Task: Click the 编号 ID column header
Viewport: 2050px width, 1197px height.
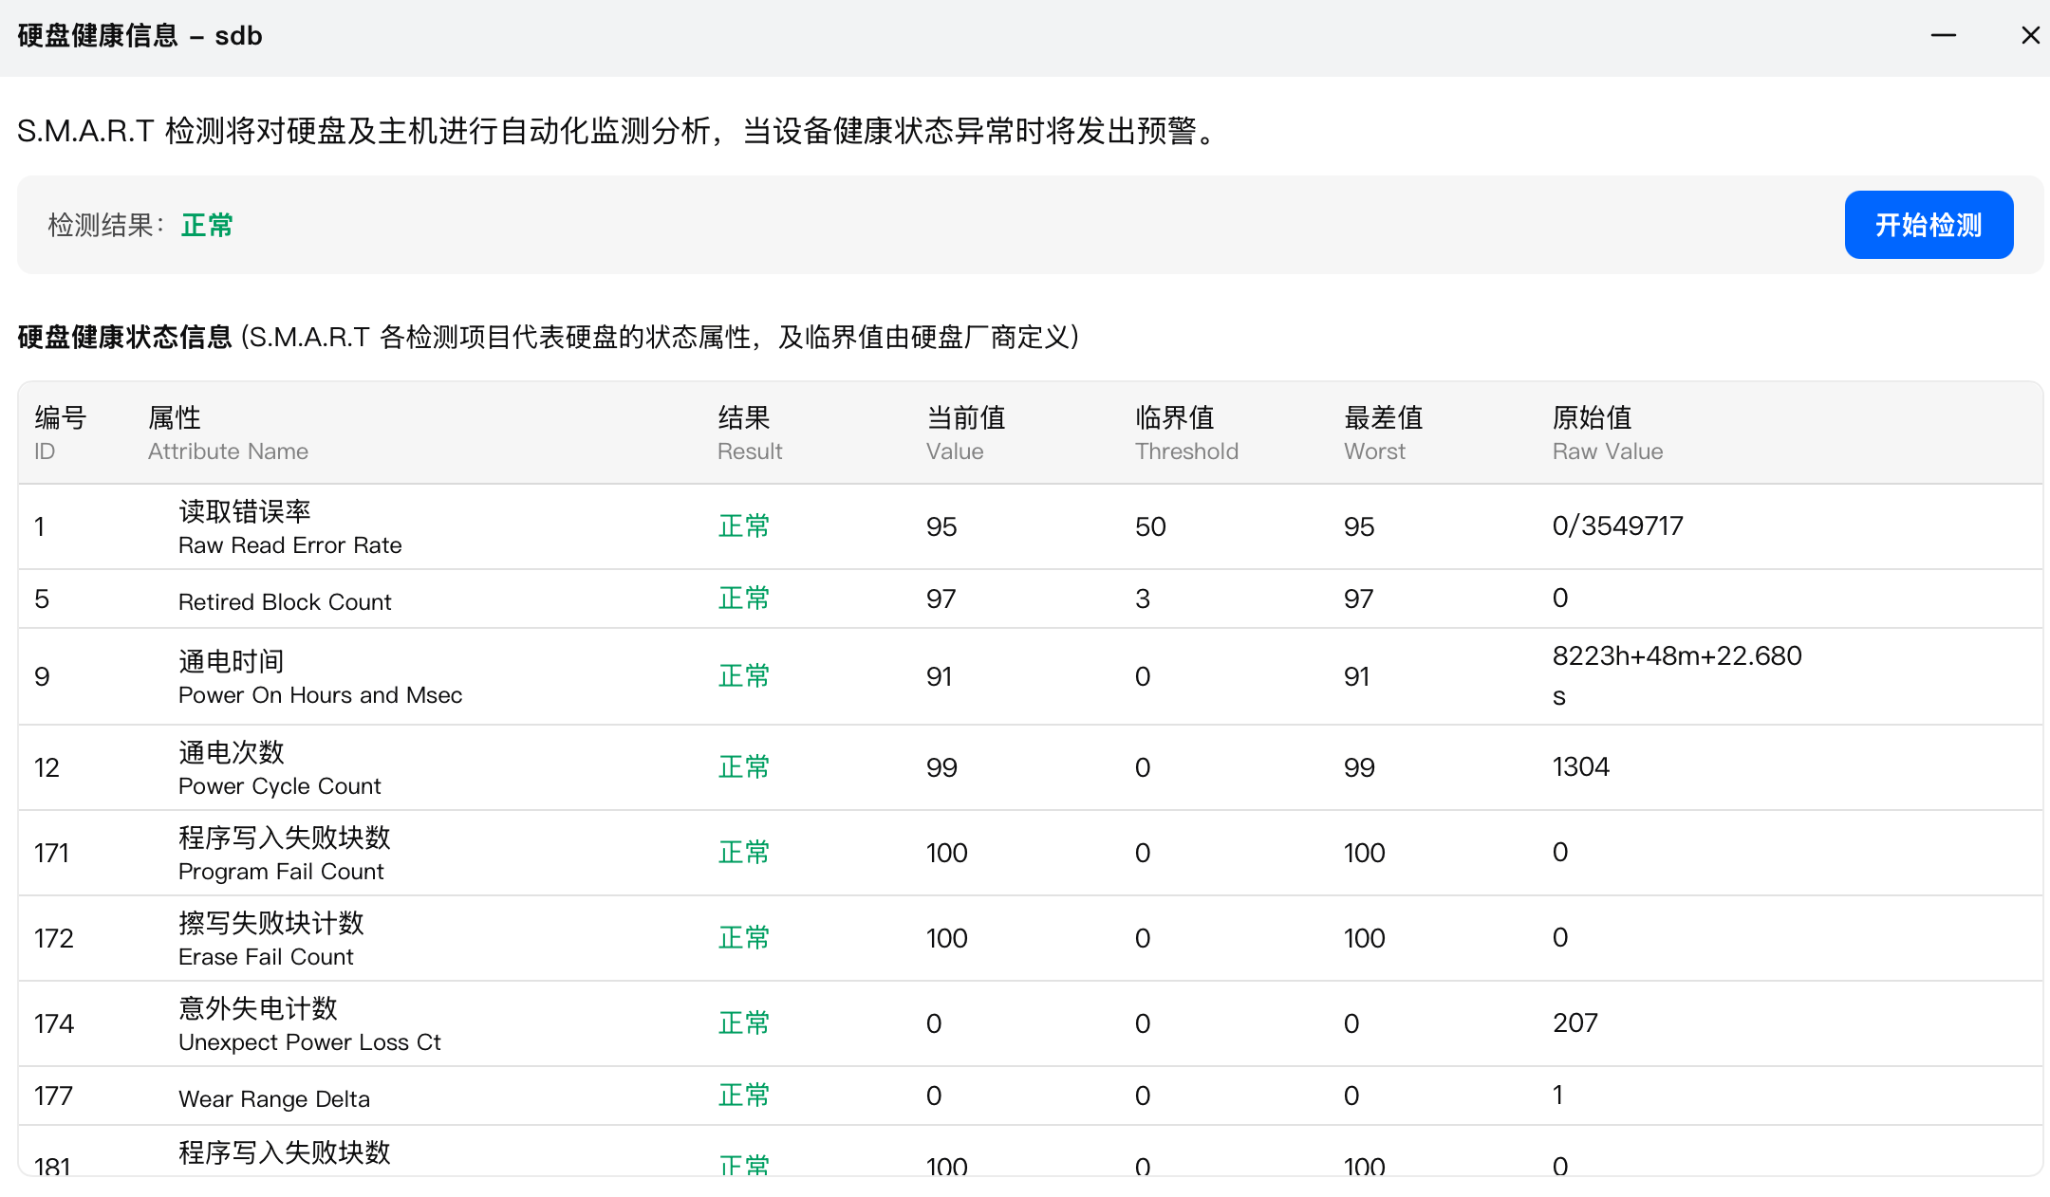Action: click(59, 433)
